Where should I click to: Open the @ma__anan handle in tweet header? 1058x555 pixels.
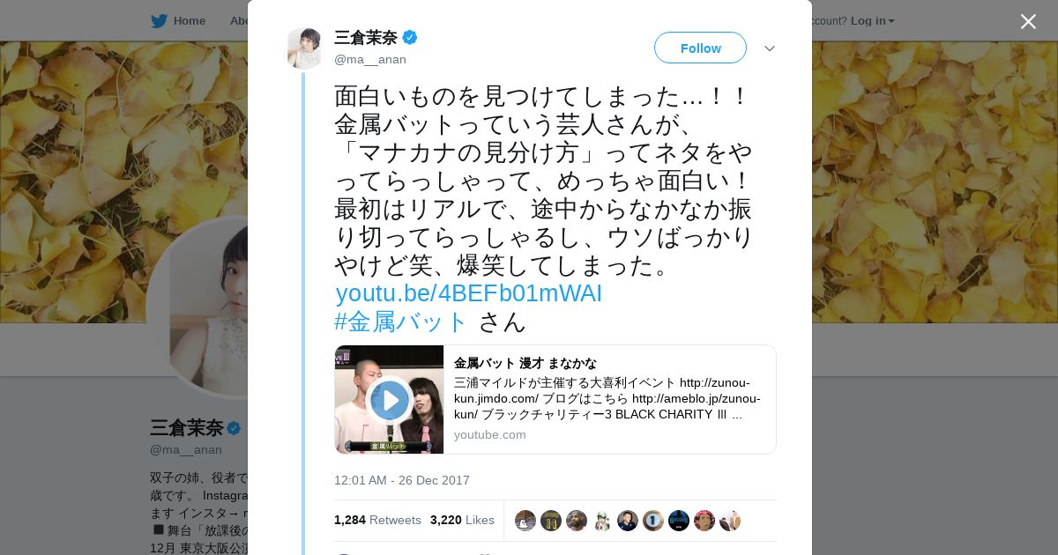point(370,59)
